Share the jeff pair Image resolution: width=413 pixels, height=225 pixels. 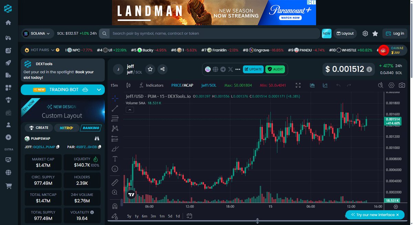pyautogui.click(x=162, y=69)
